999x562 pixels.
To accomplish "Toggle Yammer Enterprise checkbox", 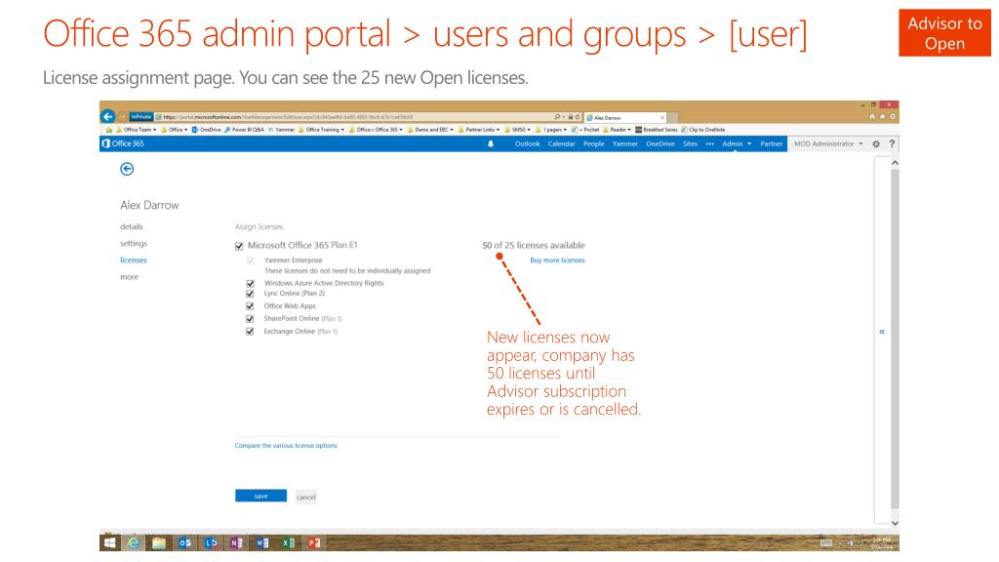I will (x=251, y=261).
